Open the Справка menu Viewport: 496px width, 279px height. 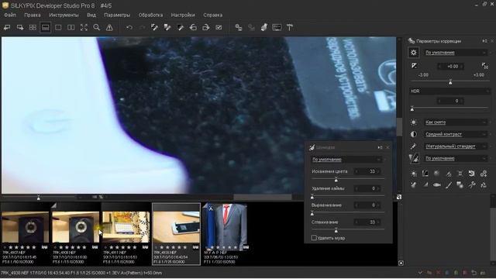[x=212, y=15]
